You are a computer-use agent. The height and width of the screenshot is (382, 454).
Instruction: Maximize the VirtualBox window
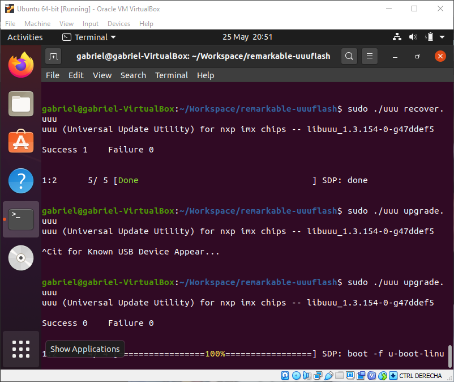[414, 9]
